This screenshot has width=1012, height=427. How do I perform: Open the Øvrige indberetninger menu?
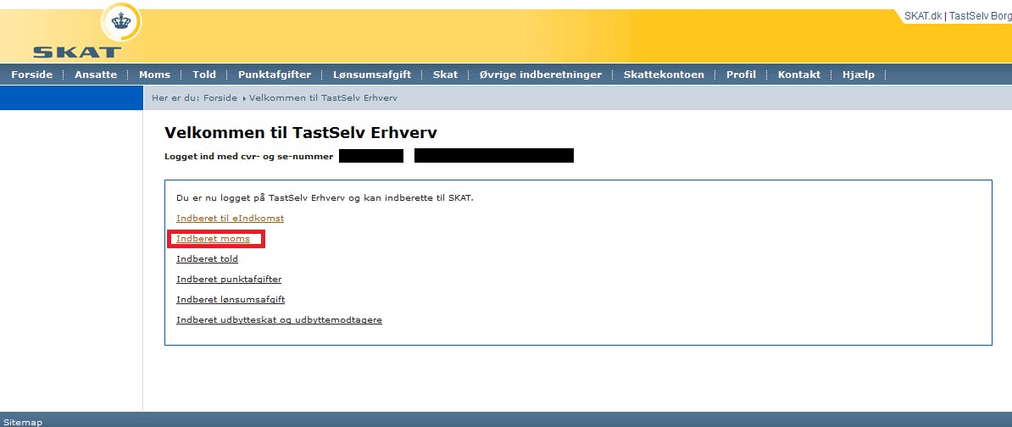click(x=540, y=75)
